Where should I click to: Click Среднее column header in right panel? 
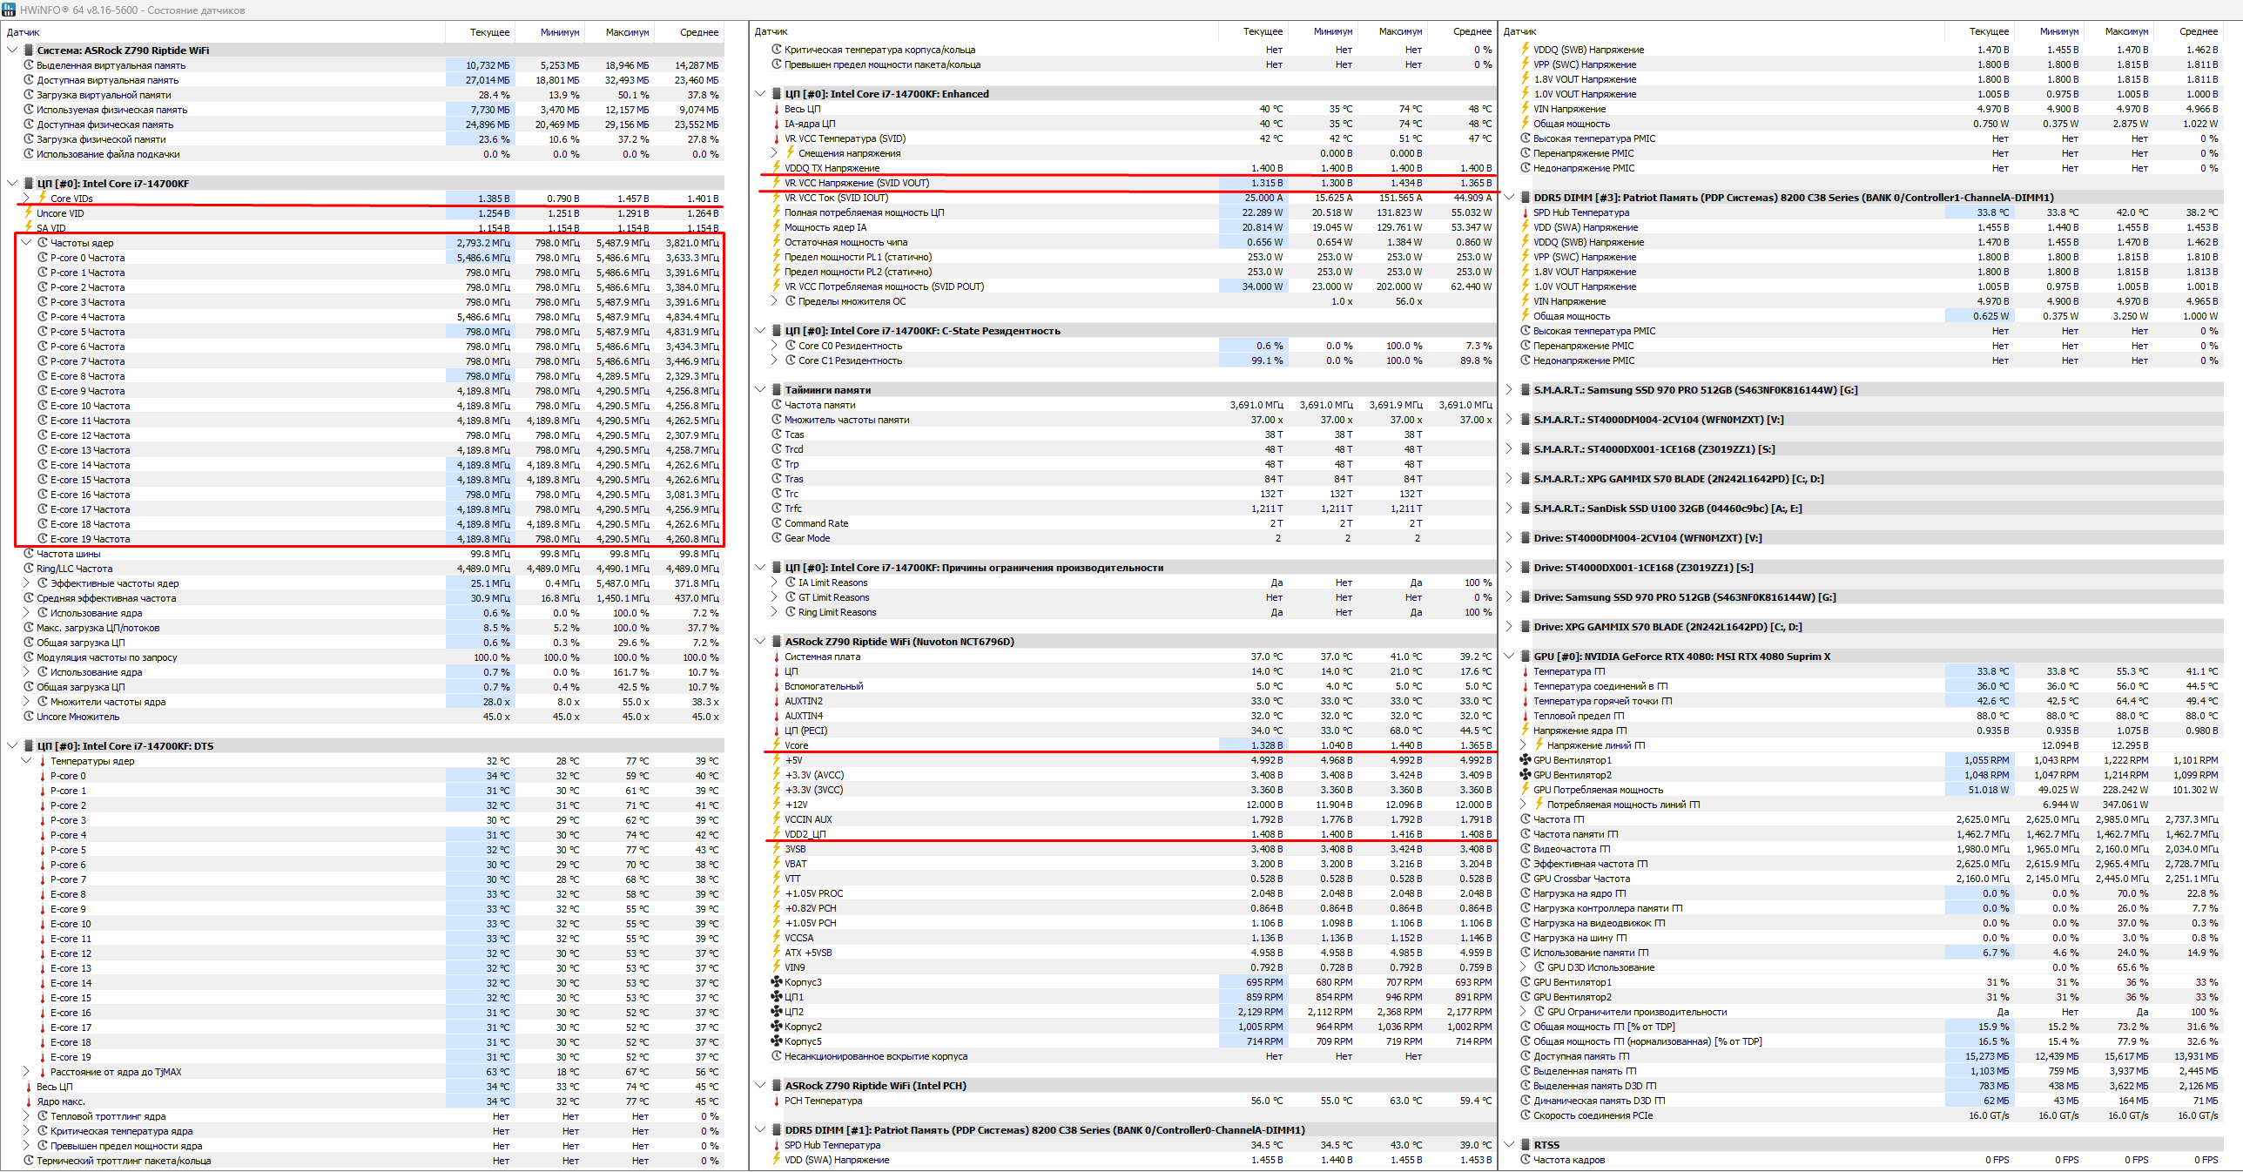click(x=2198, y=31)
